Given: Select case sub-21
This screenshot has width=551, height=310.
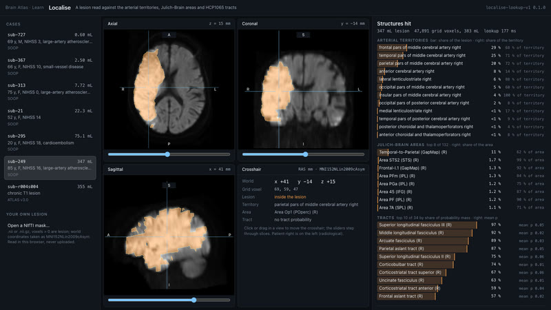Looking at the screenshot, I should (x=50, y=117).
